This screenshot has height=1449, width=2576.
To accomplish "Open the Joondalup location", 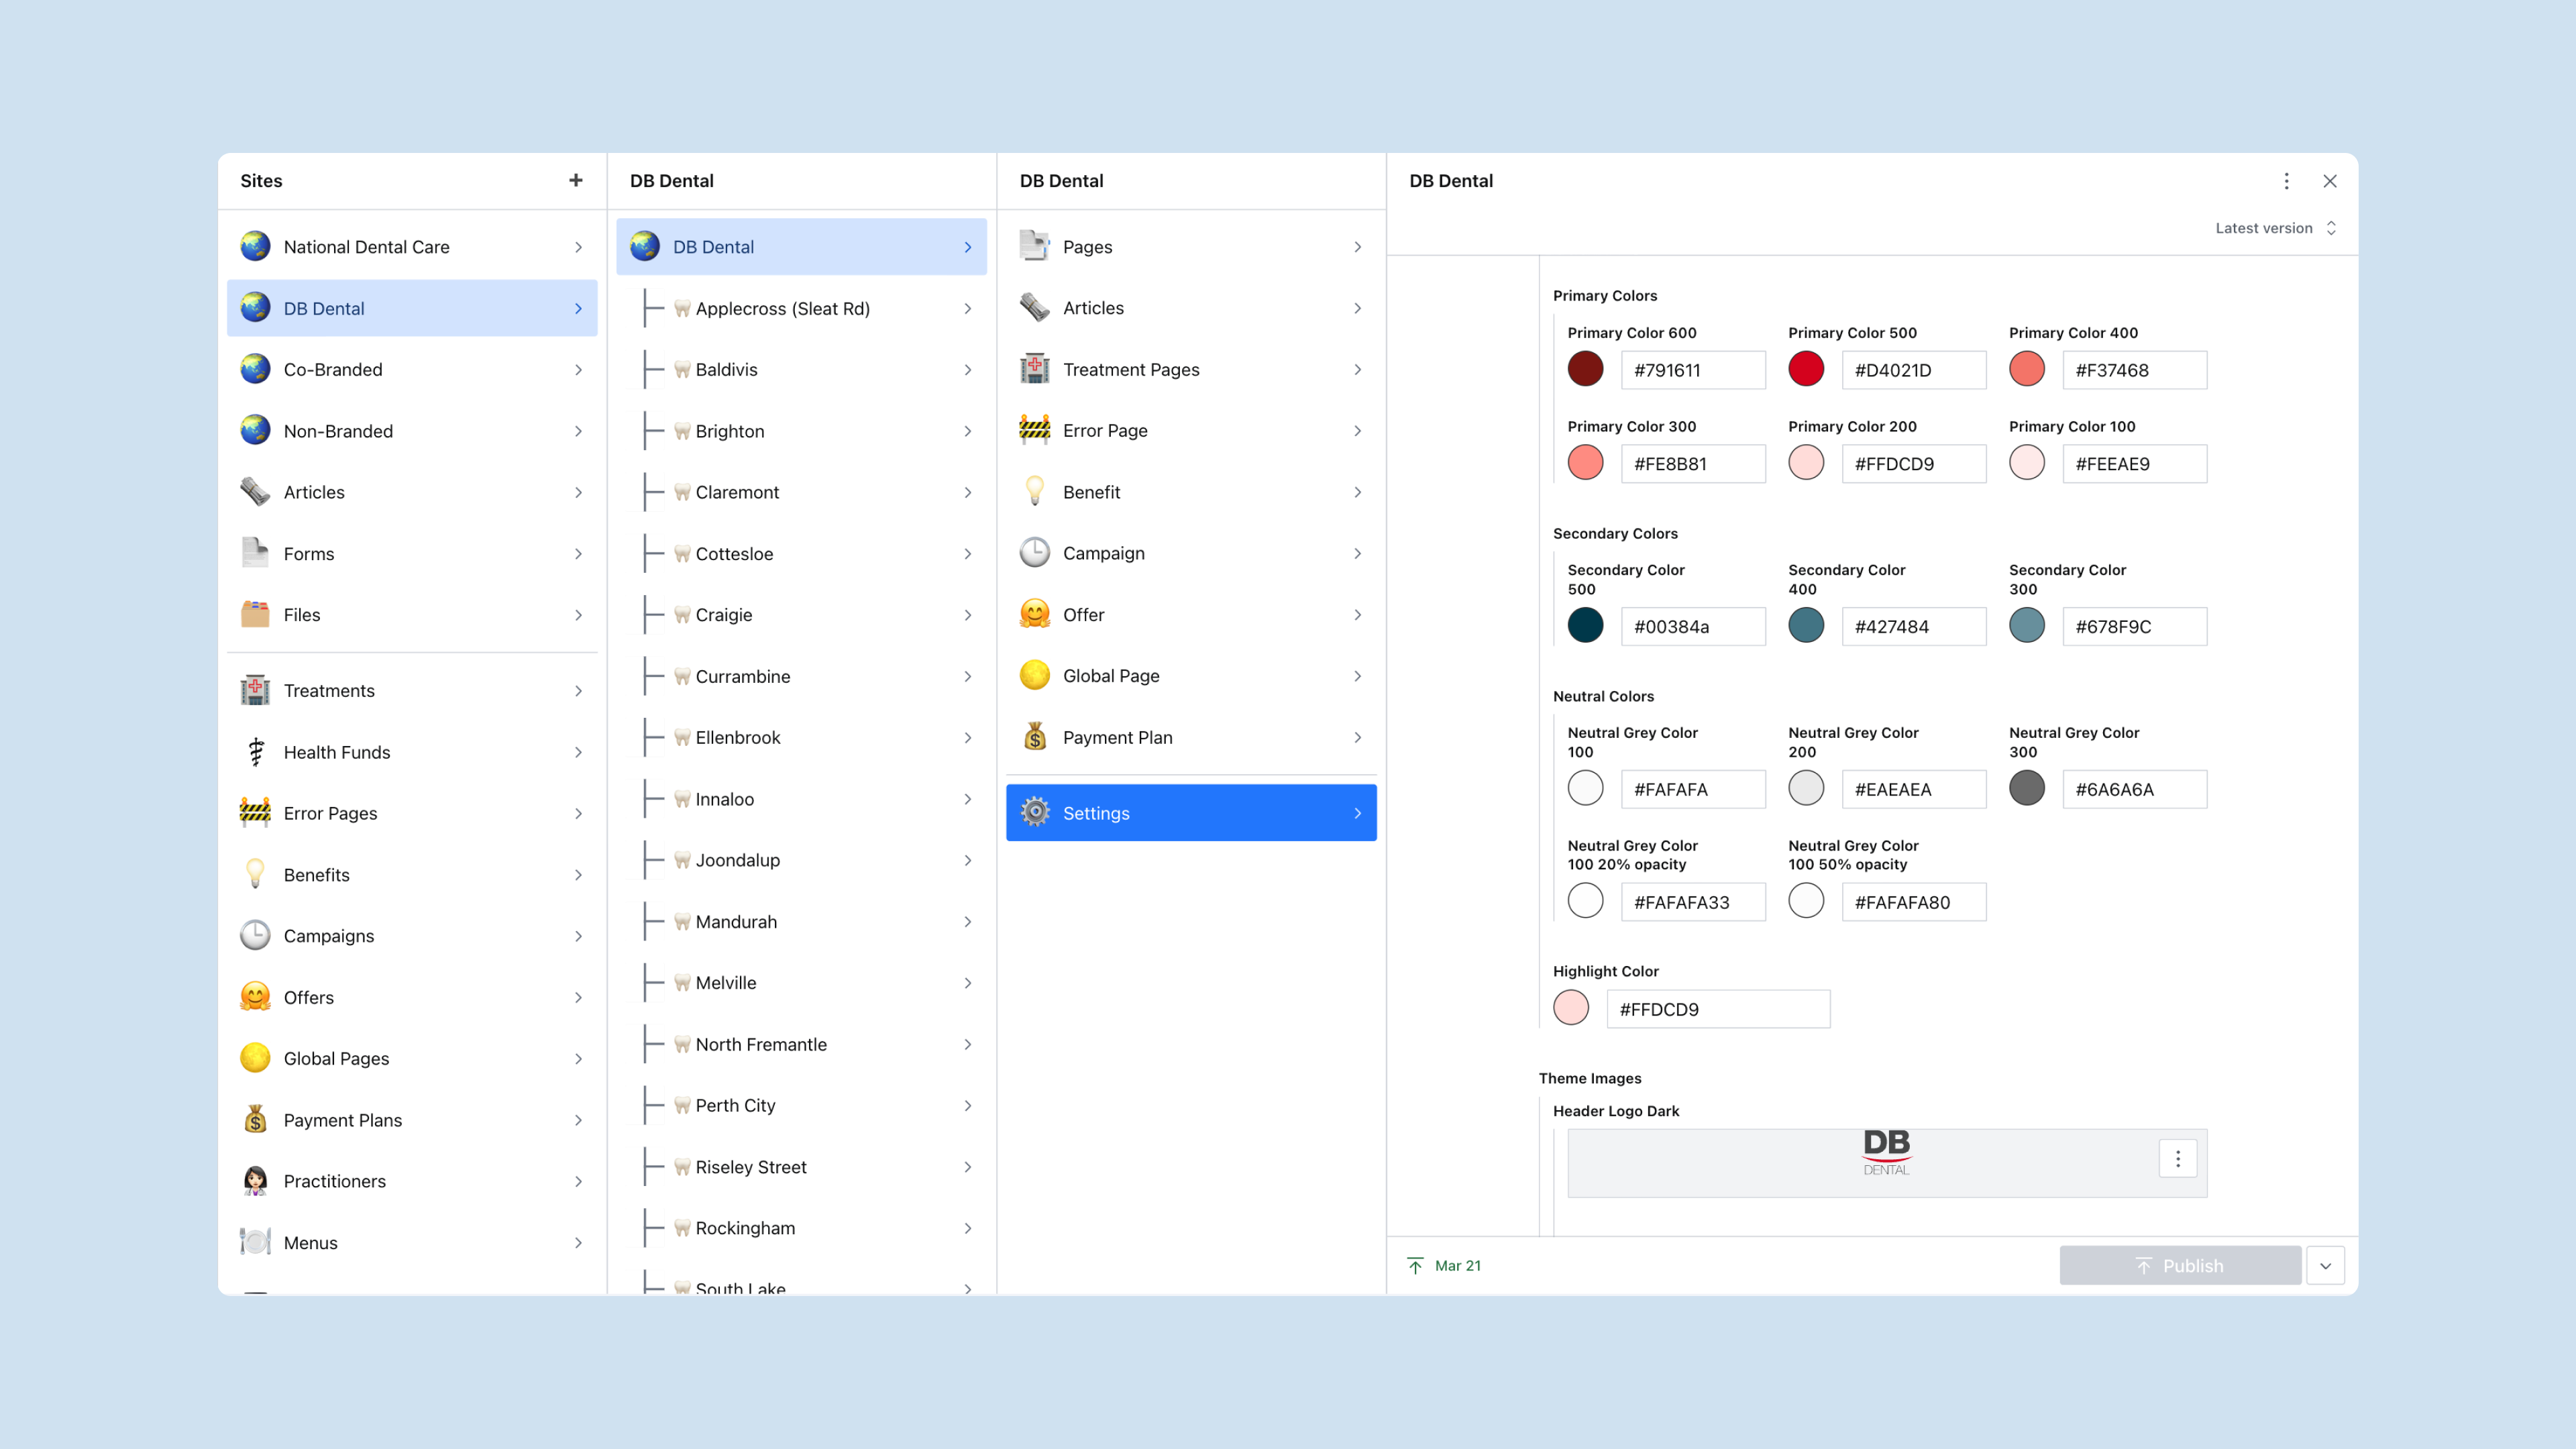I will [x=801, y=860].
